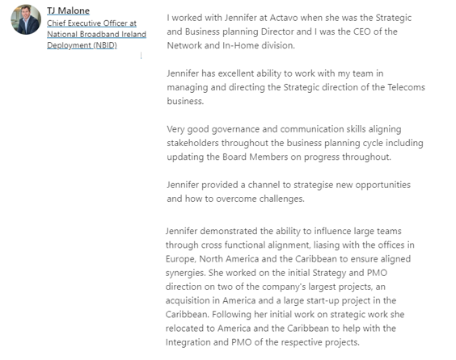Click the word Telecoms in the second paragraph
The image size is (456, 360).
coord(406,87)
